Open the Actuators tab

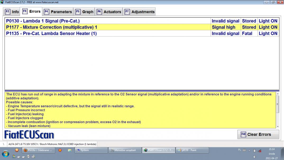pyautogui.click(x=109, y=12)
